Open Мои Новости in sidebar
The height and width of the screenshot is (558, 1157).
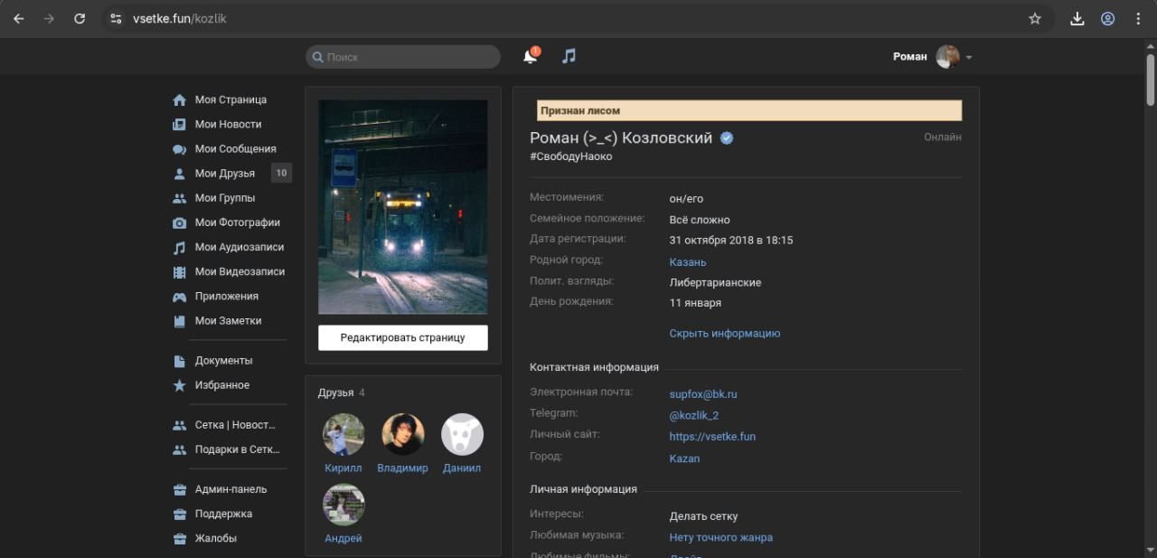[228, 125]
